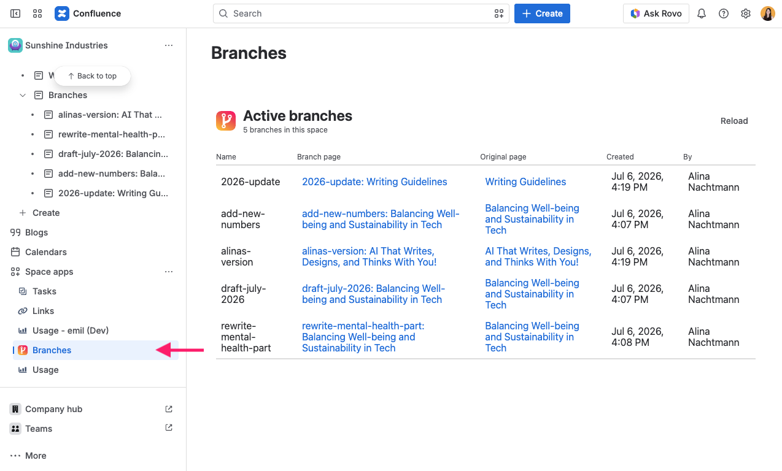Open more actions next to Sunshine Industries
This screenshot has height=471, width=782.
pos(169,45)
